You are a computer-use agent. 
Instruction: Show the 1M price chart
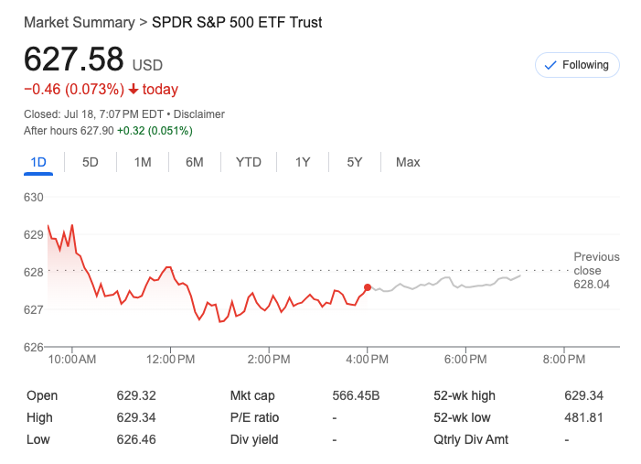point(143,162)
